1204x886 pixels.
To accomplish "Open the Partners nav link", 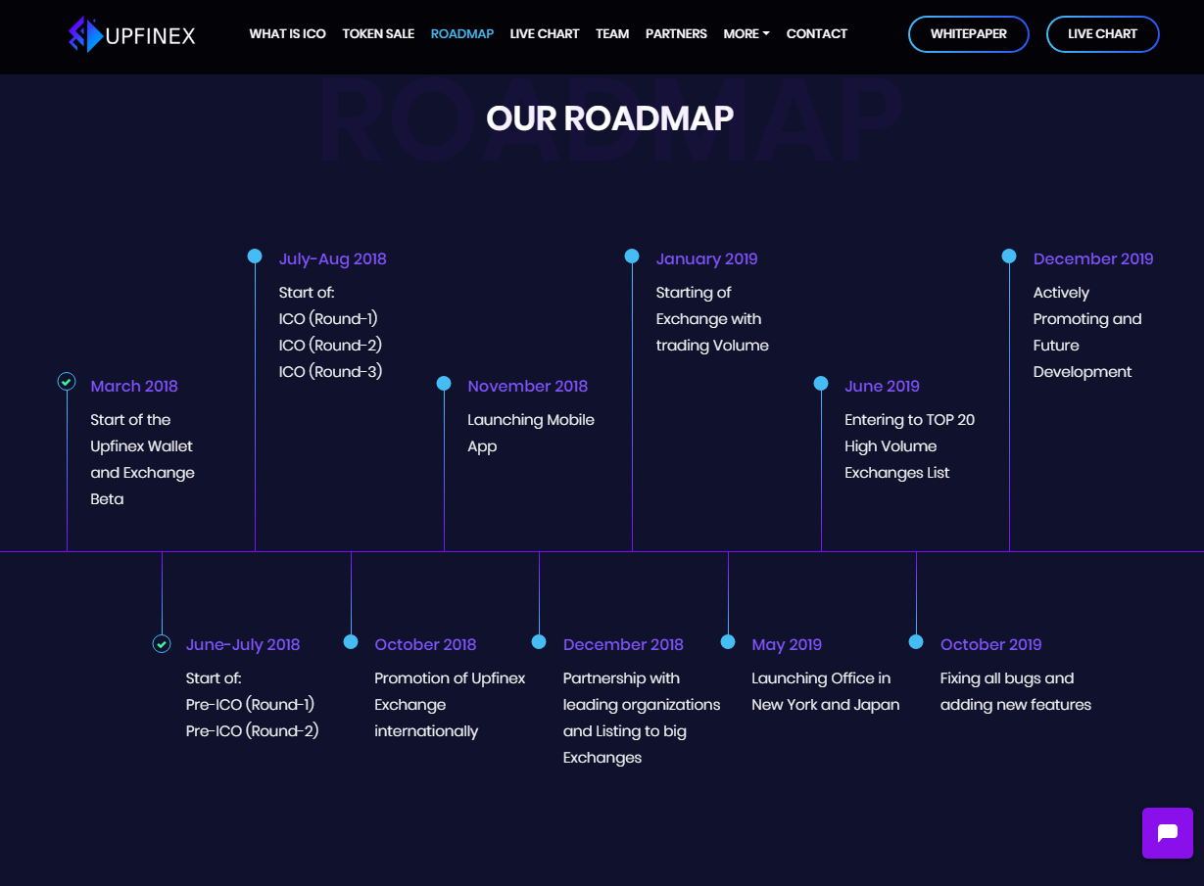I will (676, 33).
